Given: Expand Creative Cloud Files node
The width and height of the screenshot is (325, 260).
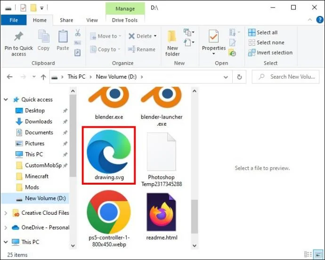Looking at the screenshot, I should click(x=6, y=213).
